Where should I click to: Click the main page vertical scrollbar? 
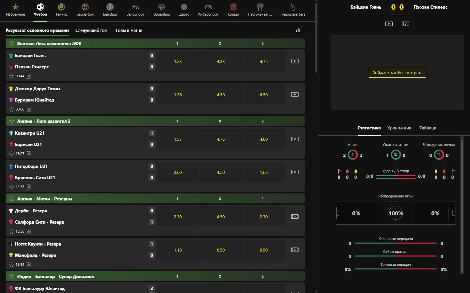[x=316, y=37]
